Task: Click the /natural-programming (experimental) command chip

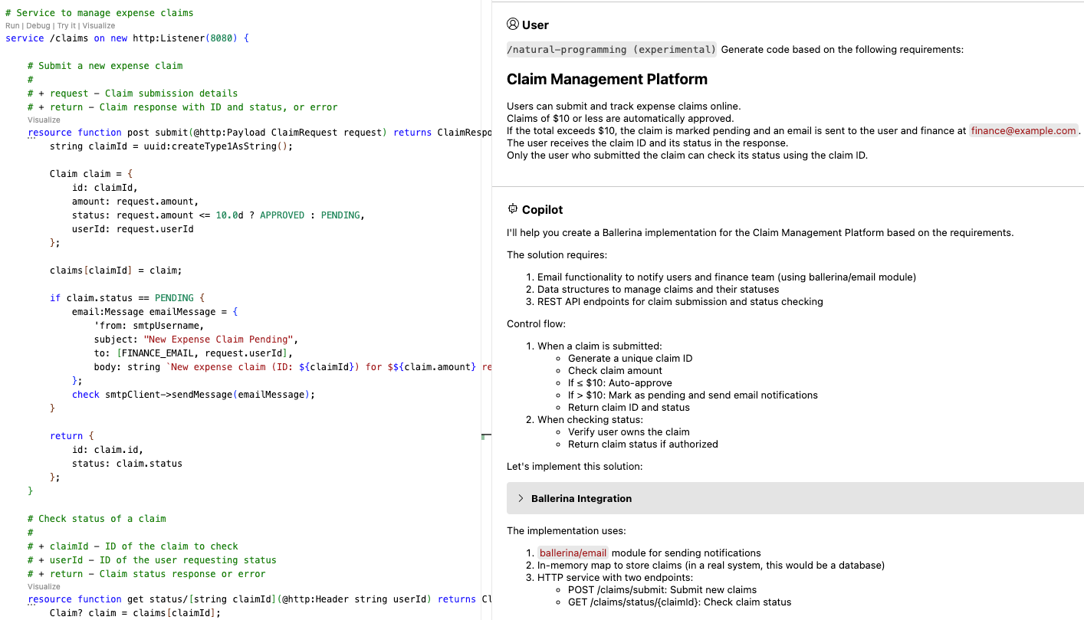Action: coord(612,50)
